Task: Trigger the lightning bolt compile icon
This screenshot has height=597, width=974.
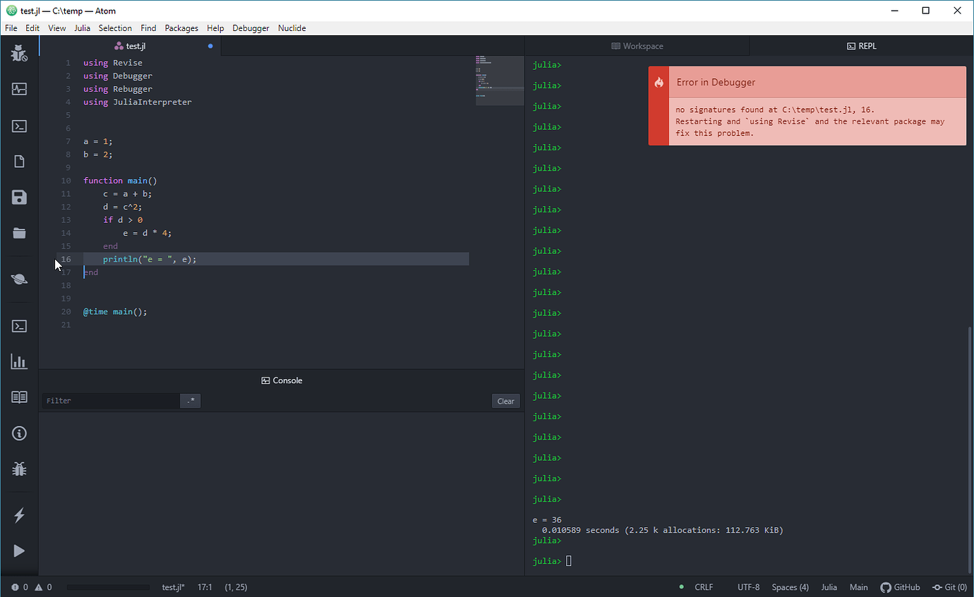Action: click(x=19, y=515)
